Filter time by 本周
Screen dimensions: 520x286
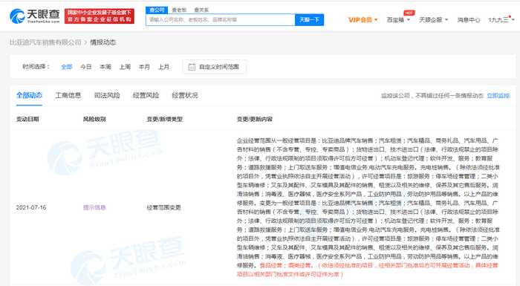click(105, 67)
